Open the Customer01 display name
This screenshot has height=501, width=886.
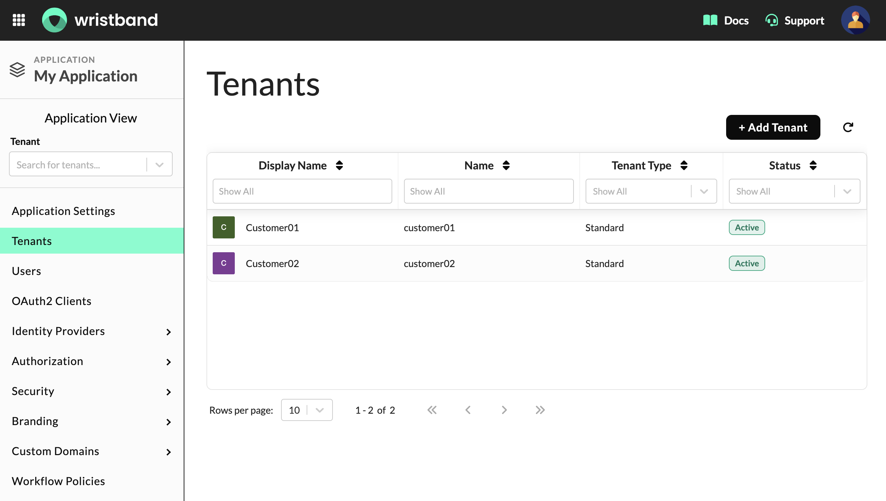click(272, 228)
